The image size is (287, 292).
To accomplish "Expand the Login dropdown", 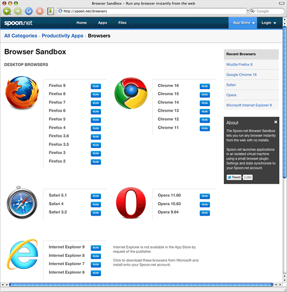I will tap(268, 23).
